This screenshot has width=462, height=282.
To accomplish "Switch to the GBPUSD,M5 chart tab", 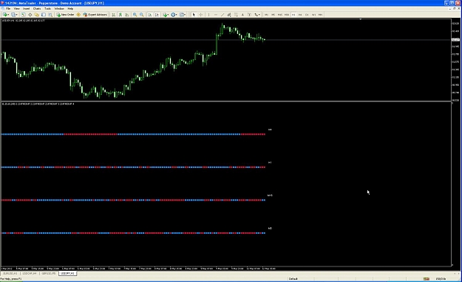I will coord(49,274).
